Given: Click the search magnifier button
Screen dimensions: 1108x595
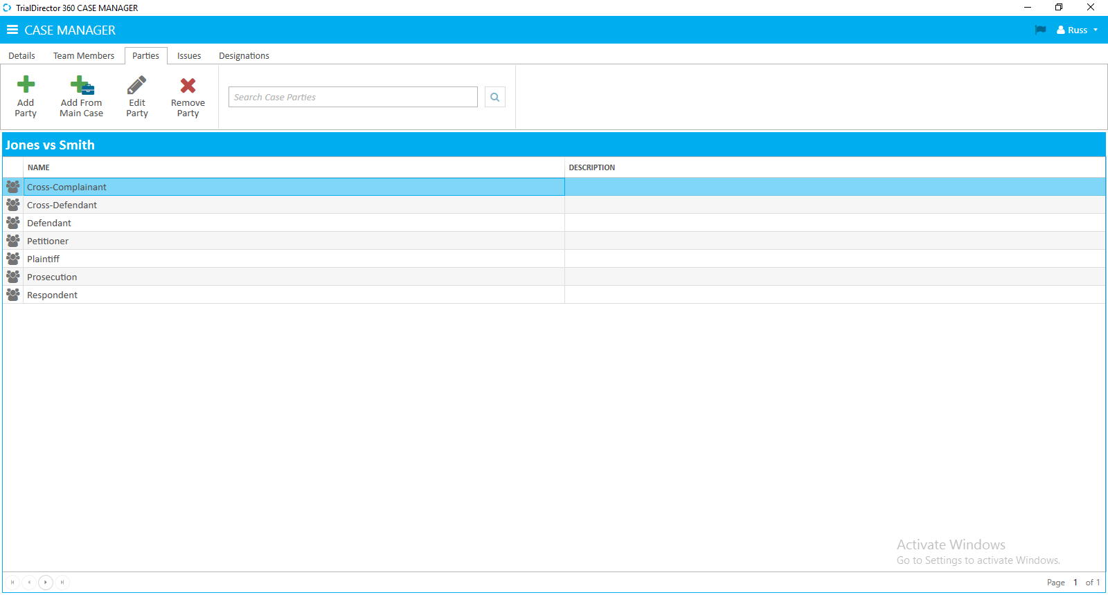Looking at the screenshot, I should (x=495, y=97).
